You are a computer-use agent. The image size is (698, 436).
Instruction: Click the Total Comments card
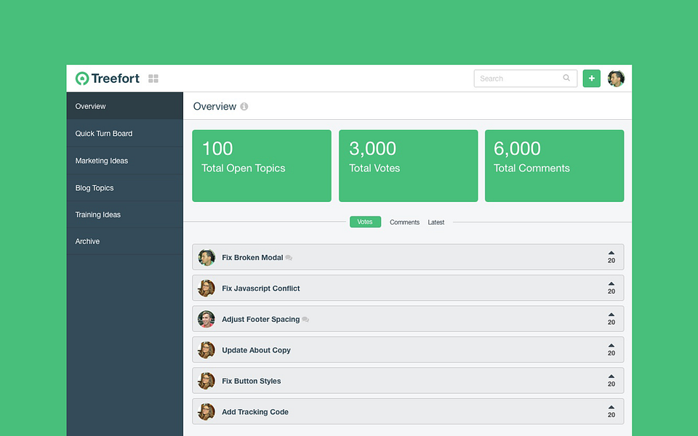tap(554, 166)
